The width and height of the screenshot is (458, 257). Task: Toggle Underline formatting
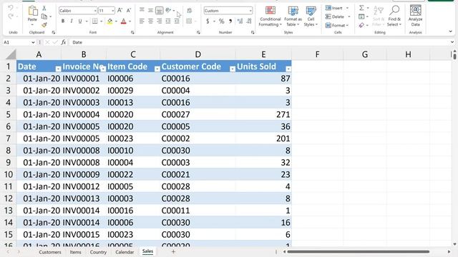(x=80, y=21)
